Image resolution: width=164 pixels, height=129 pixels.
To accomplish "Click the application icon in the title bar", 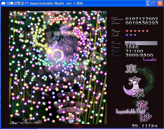I will point(3,3).
